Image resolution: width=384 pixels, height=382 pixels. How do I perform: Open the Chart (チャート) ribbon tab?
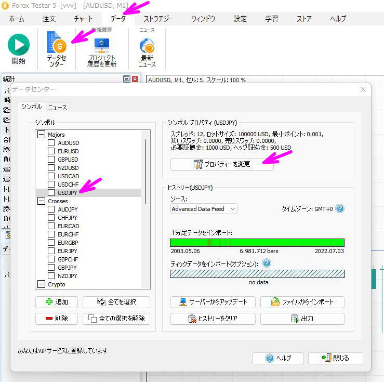click(x=83, y=19)
